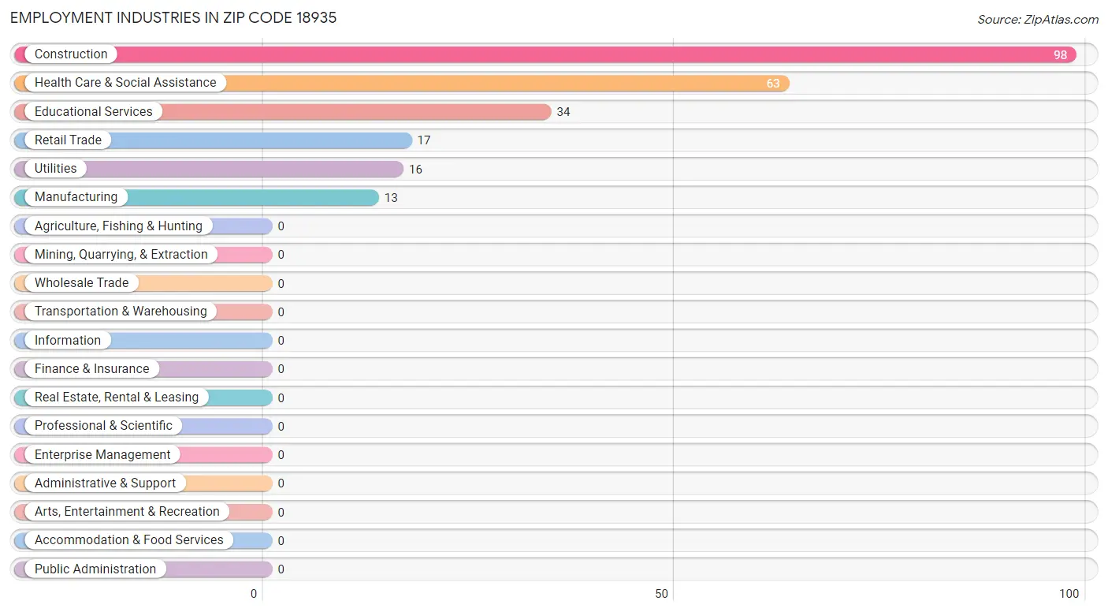Select Mining, Quarrying, & Extraction label
The height and width of the screenshot is (612, 1108).
tap(121, 255)
